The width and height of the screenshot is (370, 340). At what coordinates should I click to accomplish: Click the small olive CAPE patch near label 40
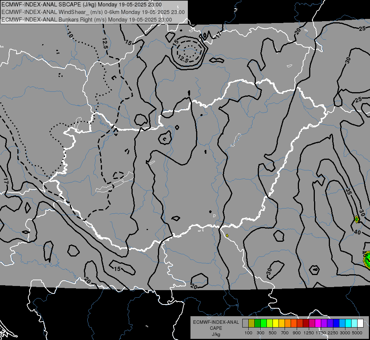[x=356, y=219]
